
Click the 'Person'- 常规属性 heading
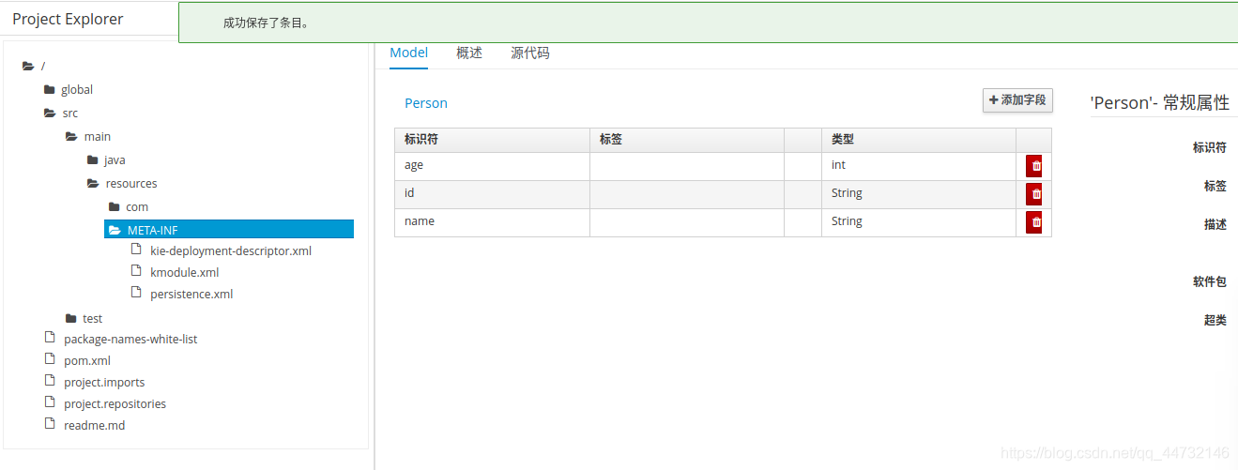click(1160, 103)
